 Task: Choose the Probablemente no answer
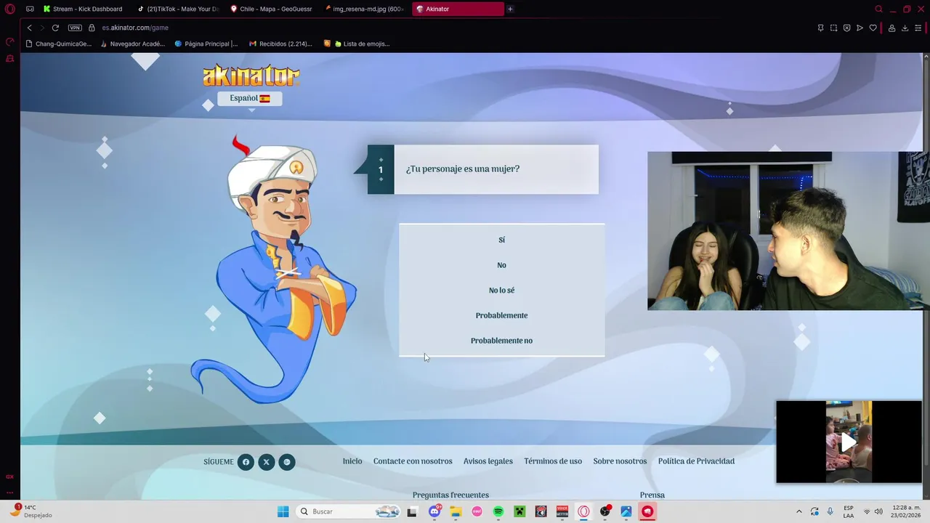[501, 341]
